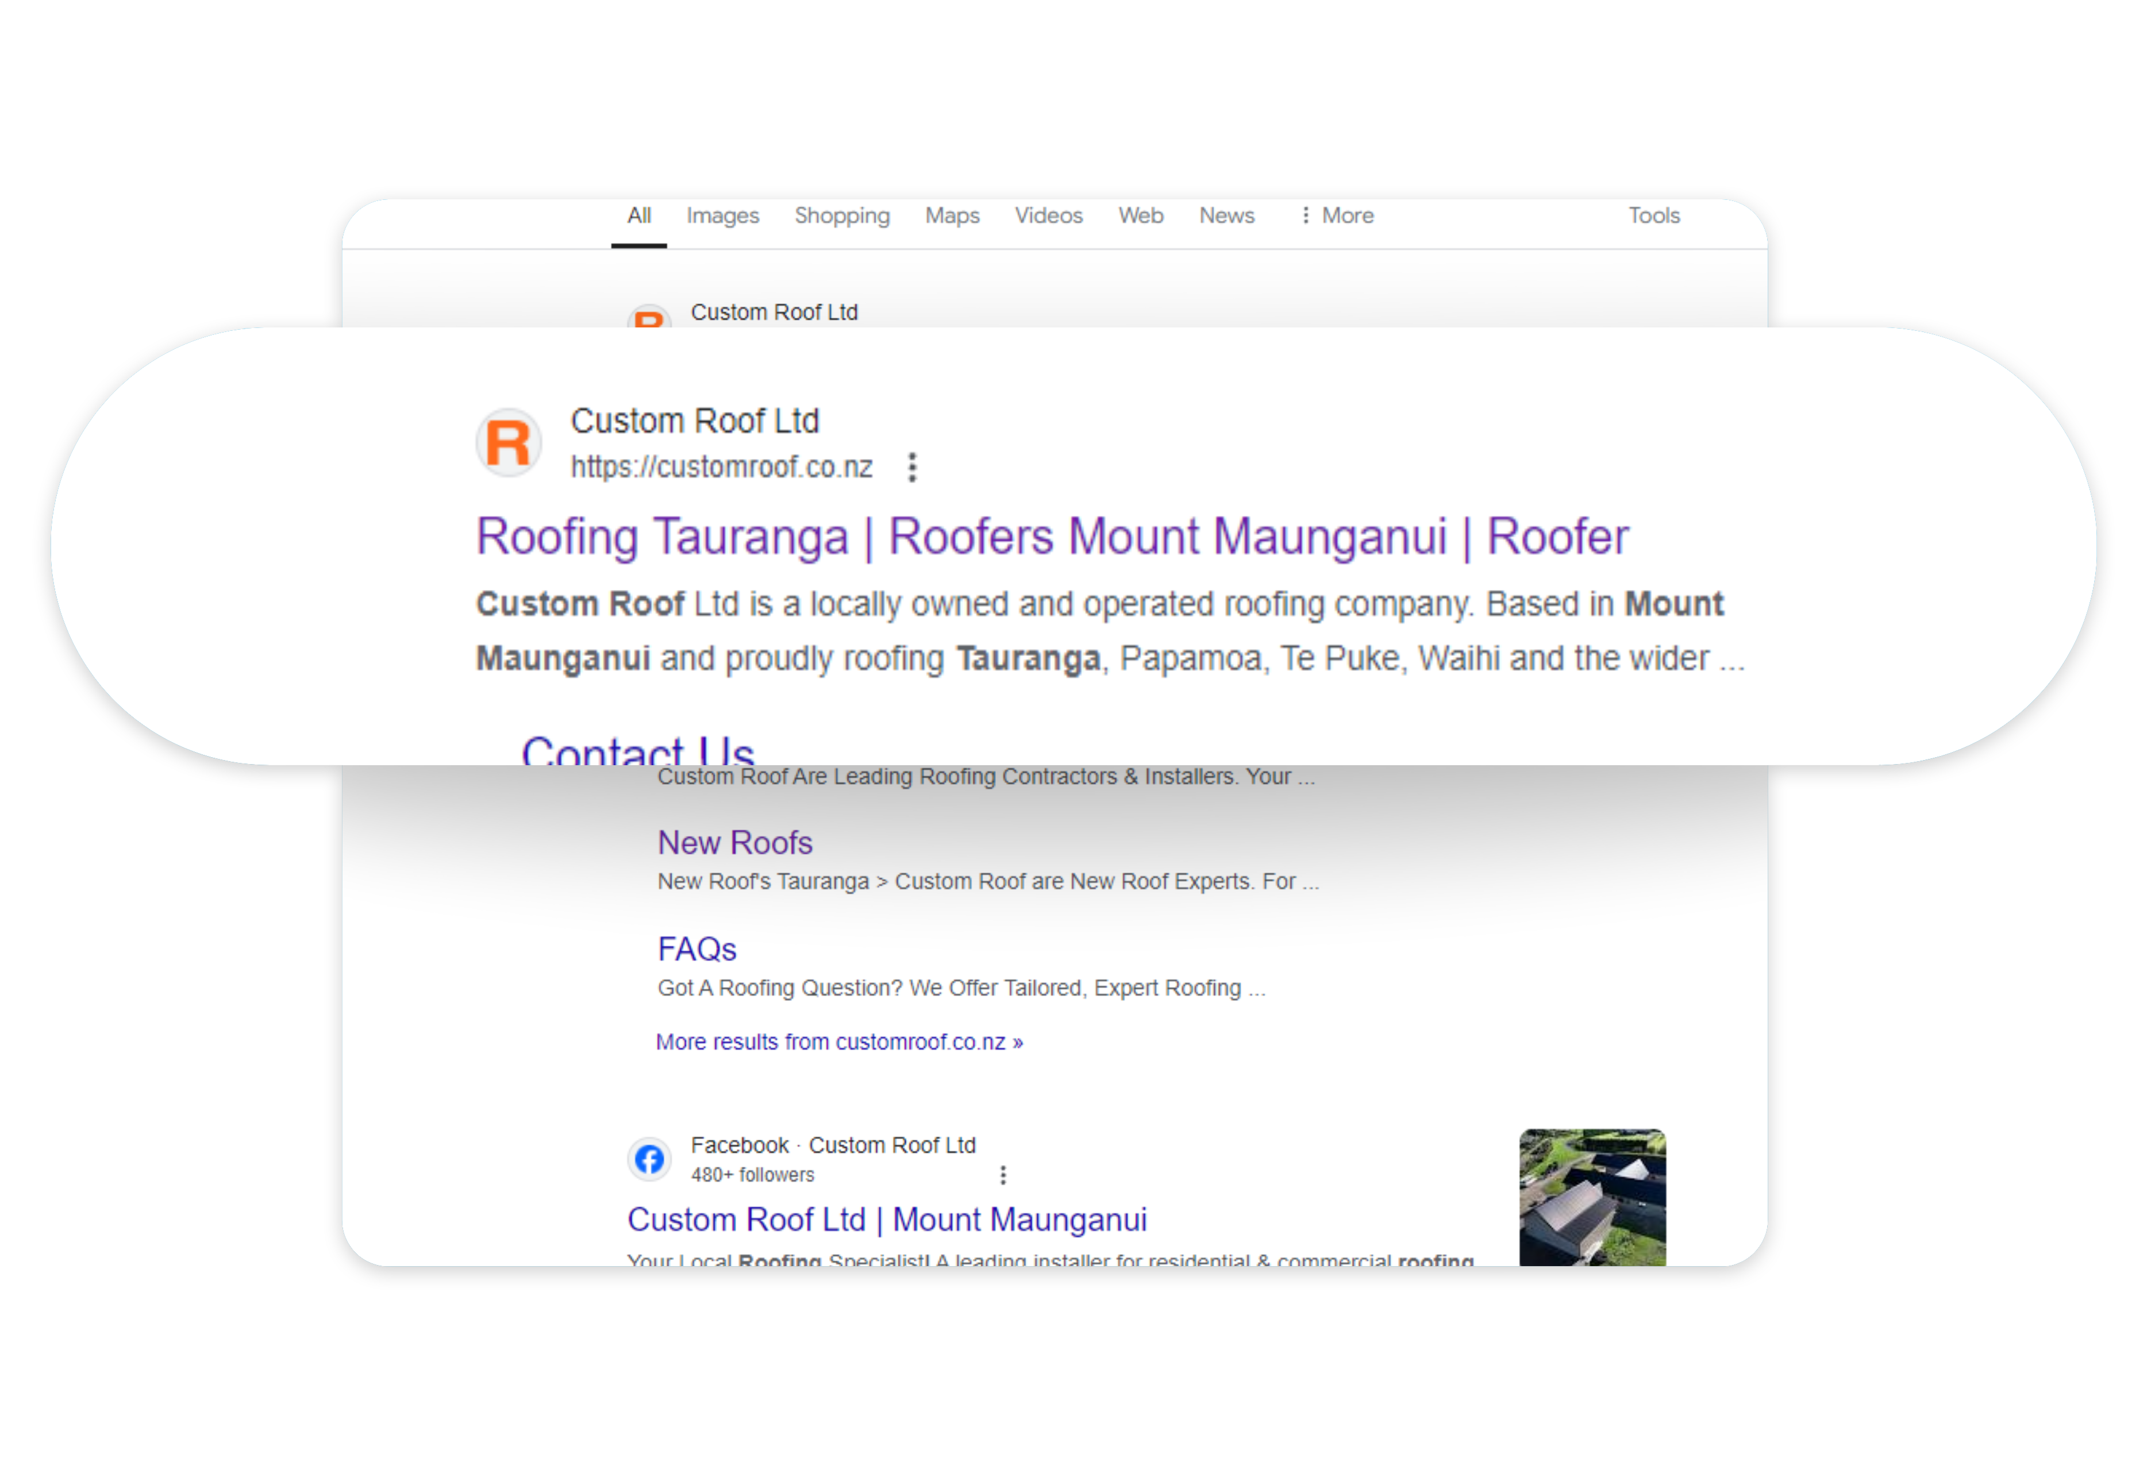Viewport: 2155px width, 1458px height.
Task: Click the enlarged Custom Roof Ltd site name
Action: click(x=695, y=421)
